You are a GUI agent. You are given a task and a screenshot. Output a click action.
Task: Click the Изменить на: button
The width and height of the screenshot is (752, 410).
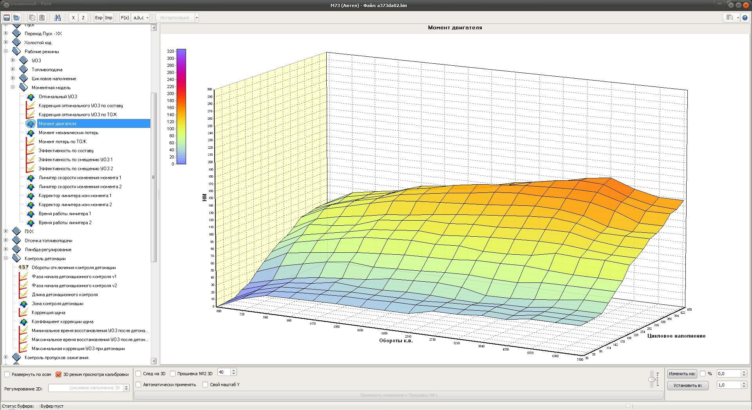pos(682,374)
